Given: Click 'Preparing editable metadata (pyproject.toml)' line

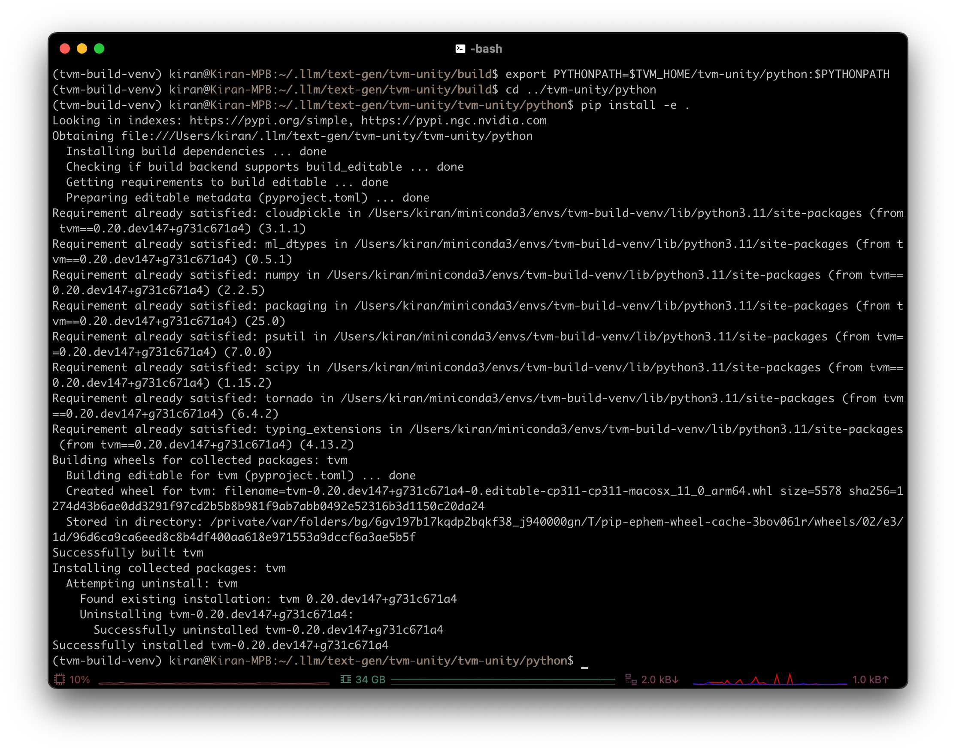Looking at the screenshot, I should tap(248, 198).
